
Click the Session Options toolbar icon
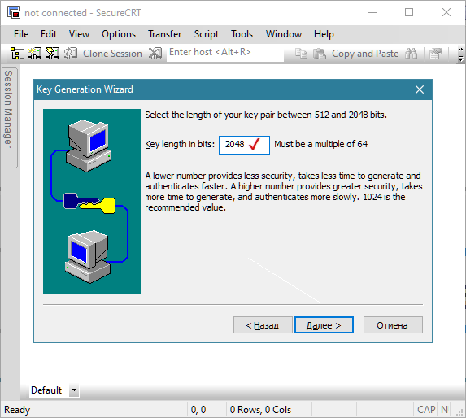coord(436,54)
